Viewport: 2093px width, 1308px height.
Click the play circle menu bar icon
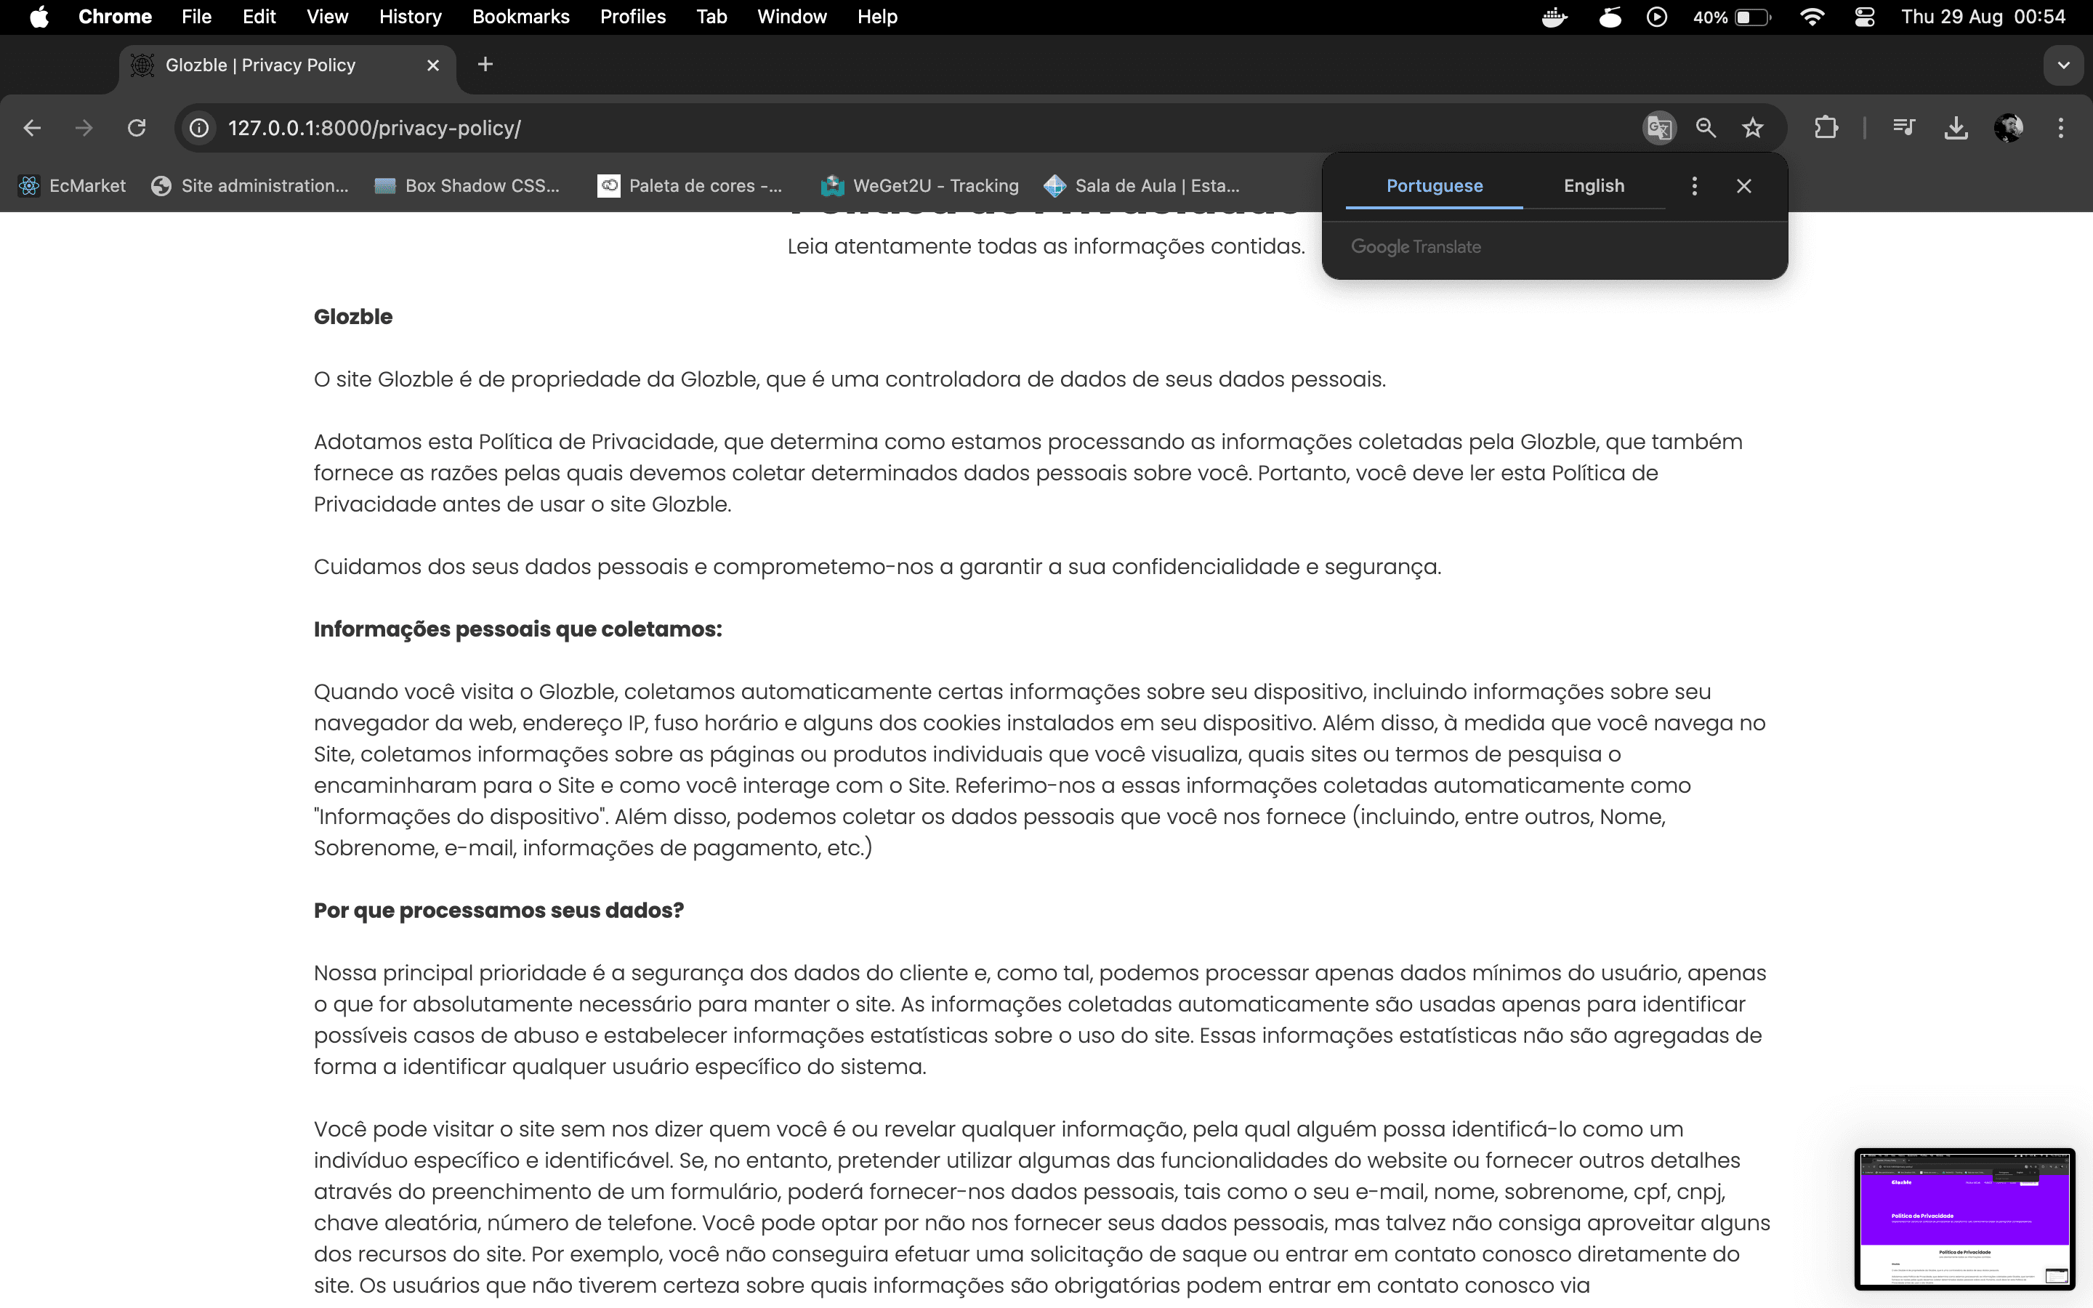[1657, 17]
